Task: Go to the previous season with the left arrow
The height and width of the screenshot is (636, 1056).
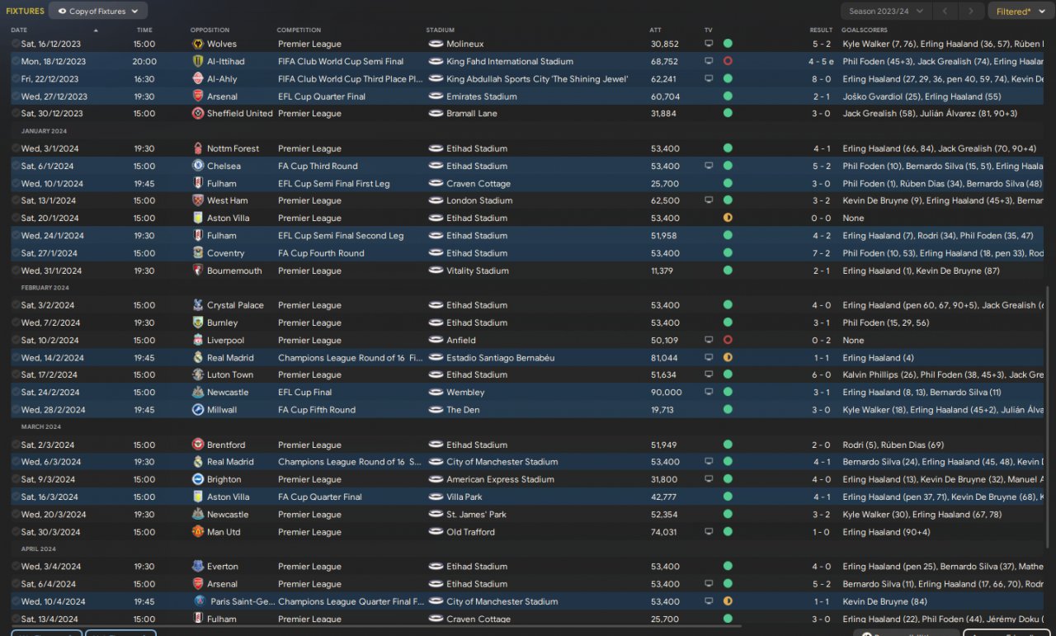Action: 946,12
